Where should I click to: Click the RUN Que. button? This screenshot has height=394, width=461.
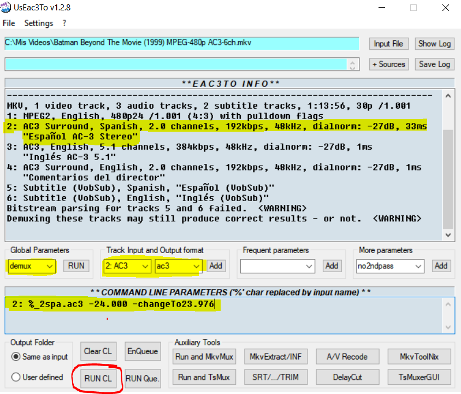click(x=143, y=378)
